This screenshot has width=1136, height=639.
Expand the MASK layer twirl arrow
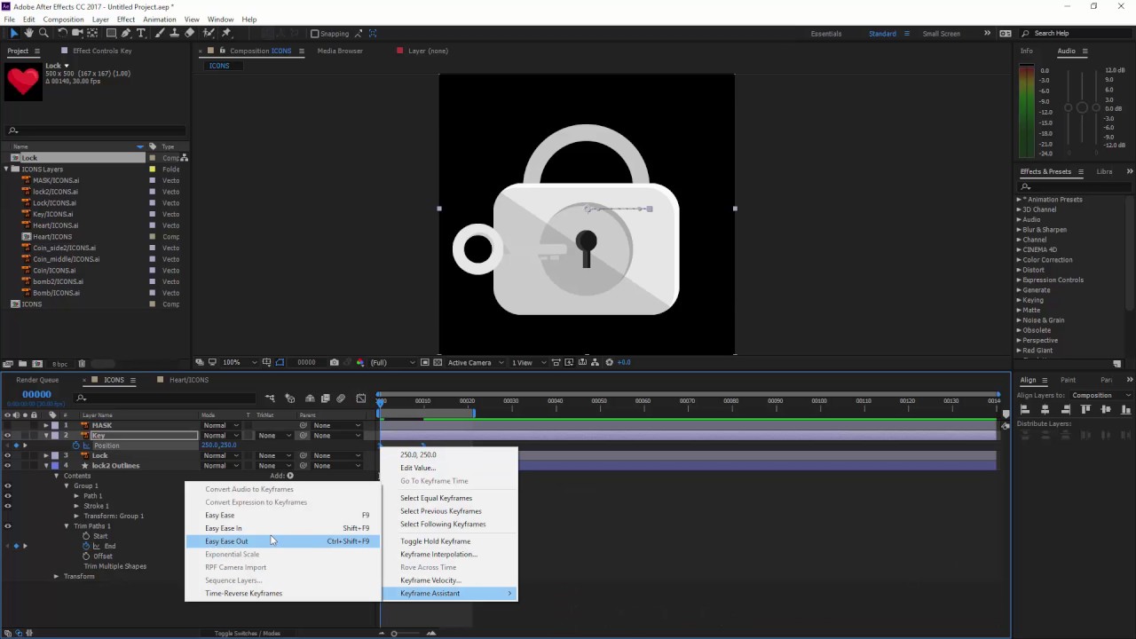coord(46,425)
